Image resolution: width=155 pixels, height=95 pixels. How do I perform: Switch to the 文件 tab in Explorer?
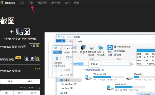(61, 41)
